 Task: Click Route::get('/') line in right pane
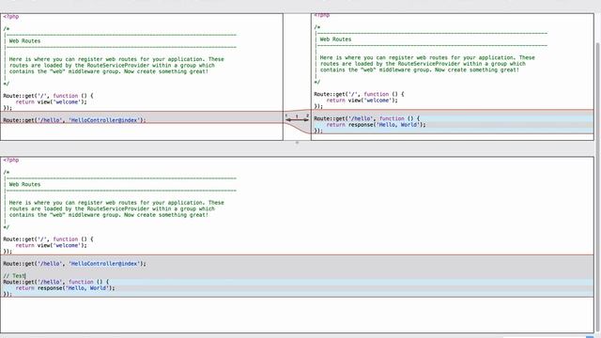point(359,94)
